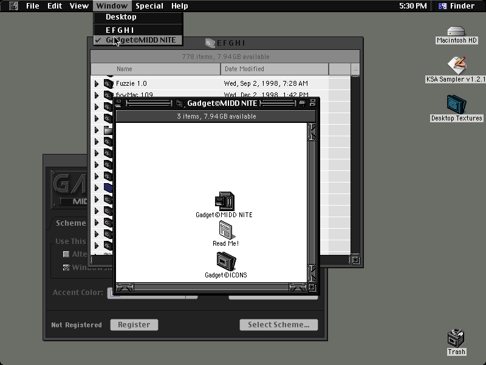Sort by the Date Modified column header

pyautogui.click(x=275, y=69)
